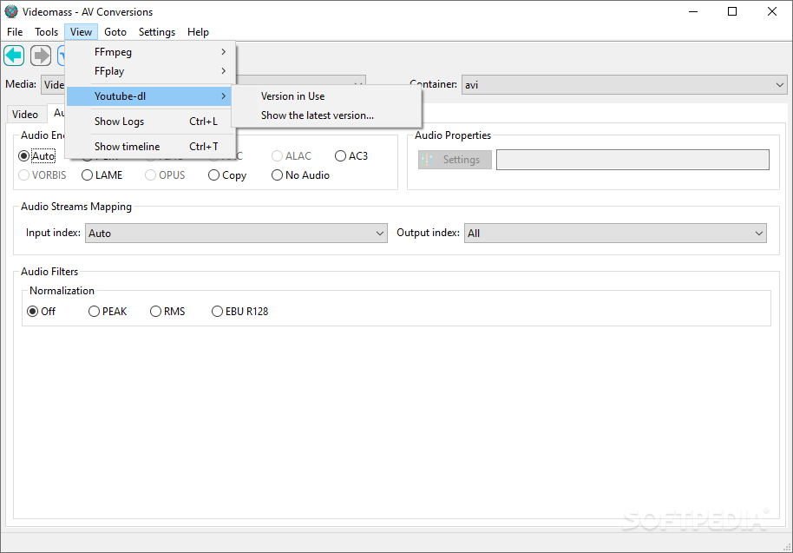Viewport: 793px width, 553px height.
Task: Choose the Copy audio option
Action: (227, 175)
